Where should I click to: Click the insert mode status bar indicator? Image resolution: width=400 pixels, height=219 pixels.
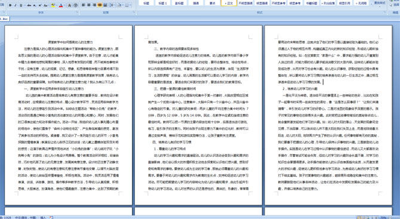click(43, 217)
